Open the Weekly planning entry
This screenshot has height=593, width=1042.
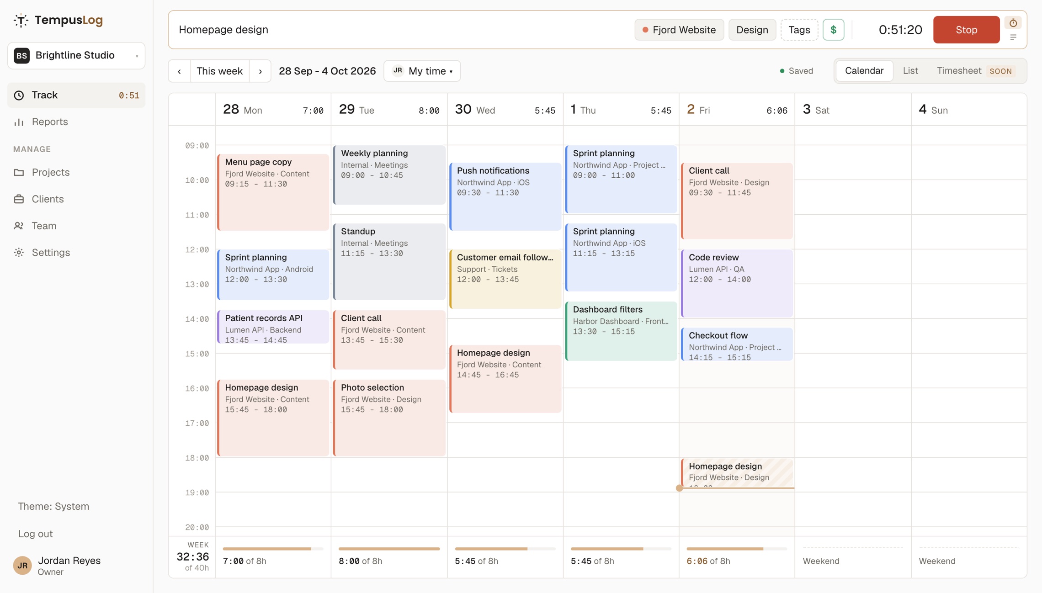click(389, 175)
